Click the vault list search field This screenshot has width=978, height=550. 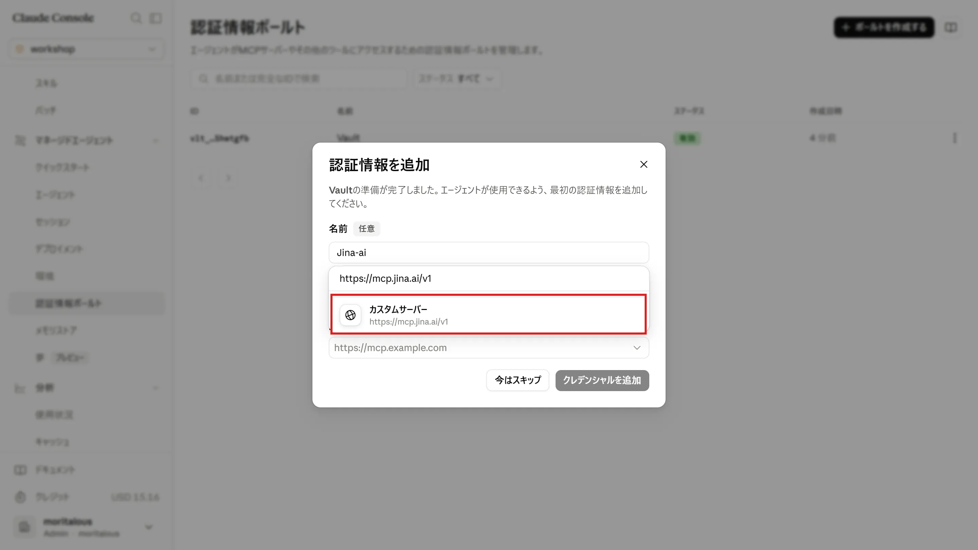point(298,78)
